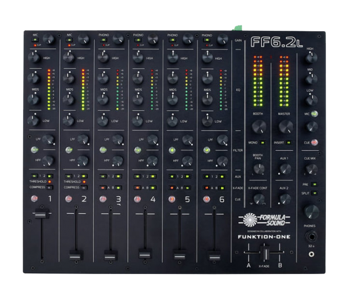349x299 pixels.
Task: Click the large headphone jack socket
Action: coord(311,236)
